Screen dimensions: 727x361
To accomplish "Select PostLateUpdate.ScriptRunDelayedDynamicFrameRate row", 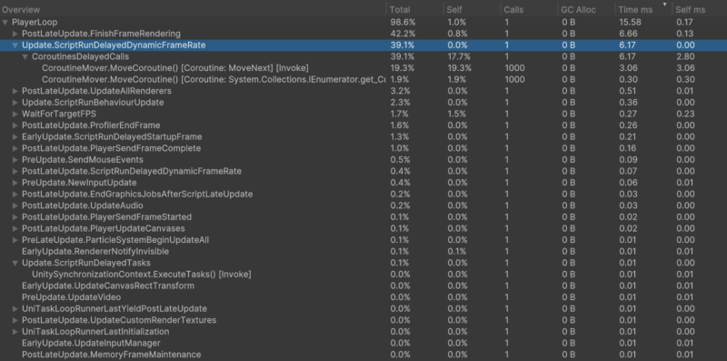I will [x=363, y=171].
